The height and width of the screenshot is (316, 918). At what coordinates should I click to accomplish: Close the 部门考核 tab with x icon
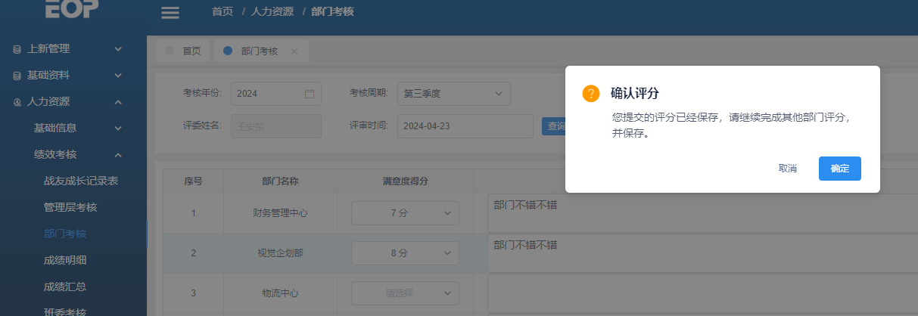tap(294, 51)
